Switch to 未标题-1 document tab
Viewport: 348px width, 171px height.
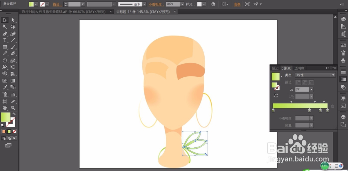tap(143, 12)
